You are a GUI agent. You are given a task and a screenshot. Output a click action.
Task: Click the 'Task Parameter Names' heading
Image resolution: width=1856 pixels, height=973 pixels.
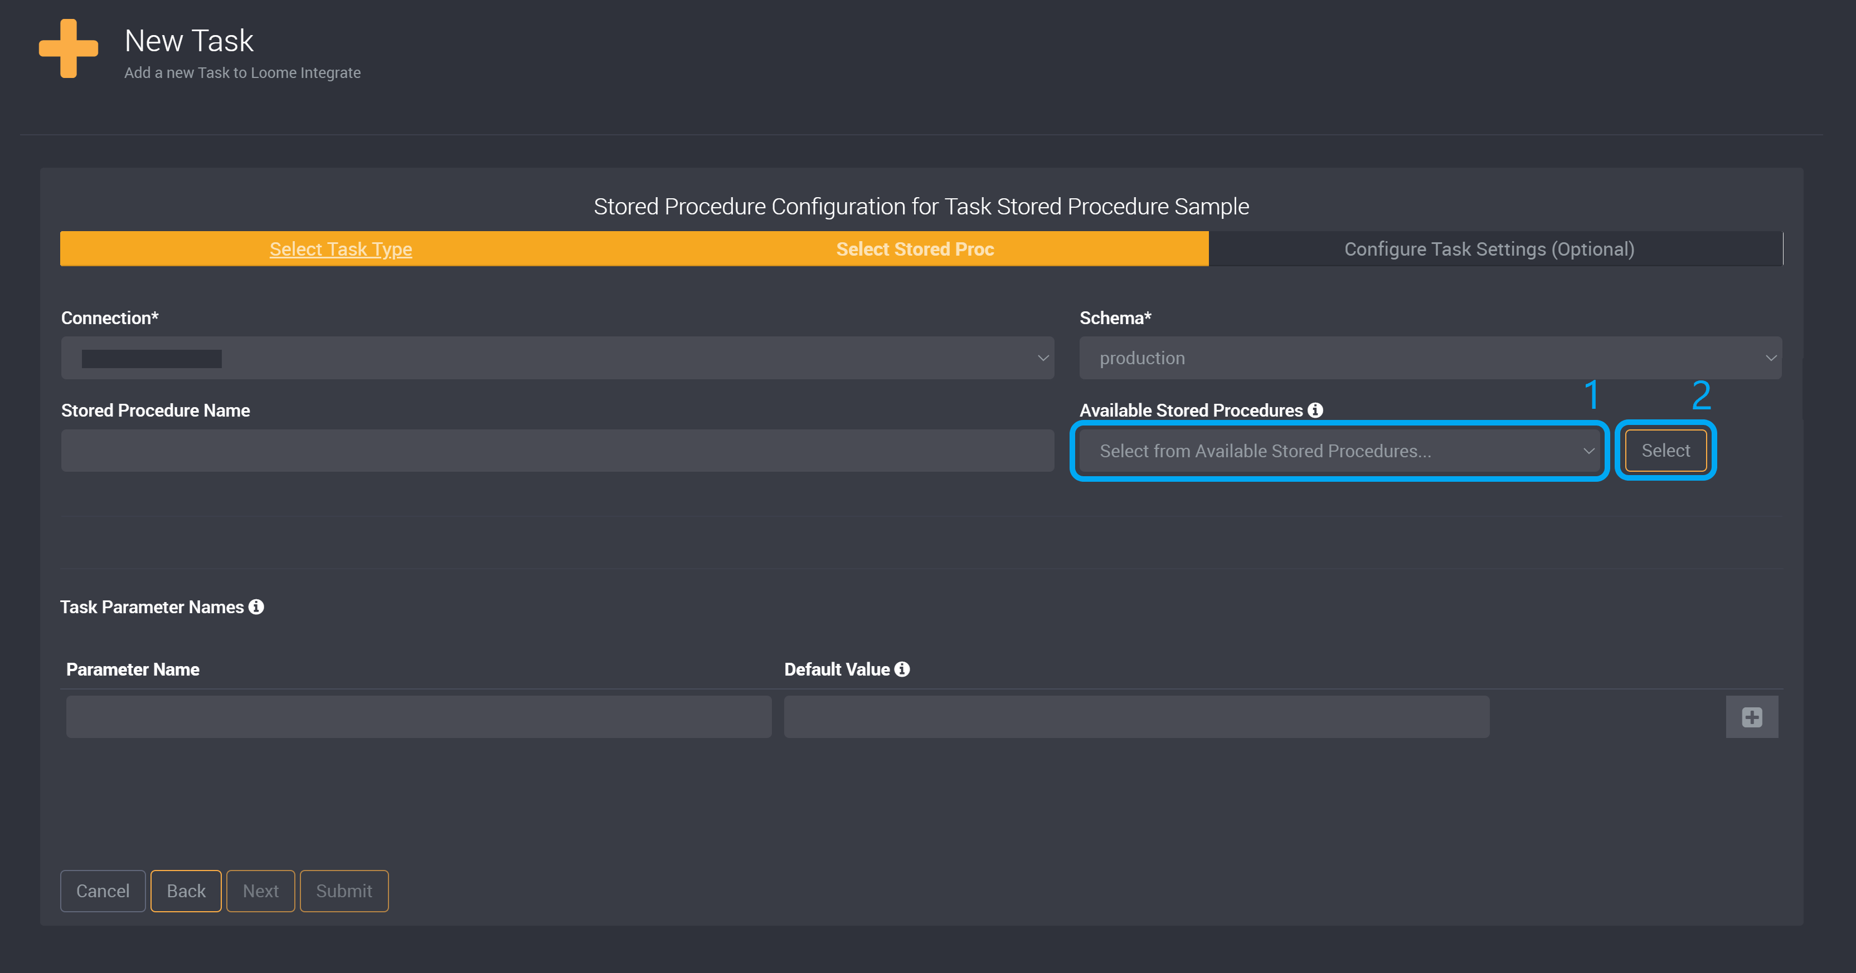tap(152, 607)
